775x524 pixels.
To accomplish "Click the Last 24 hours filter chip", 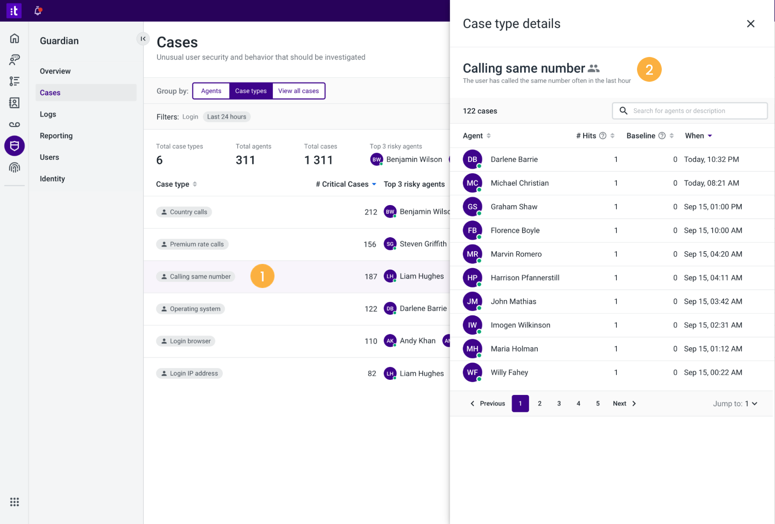I will (x=226, y=117).
